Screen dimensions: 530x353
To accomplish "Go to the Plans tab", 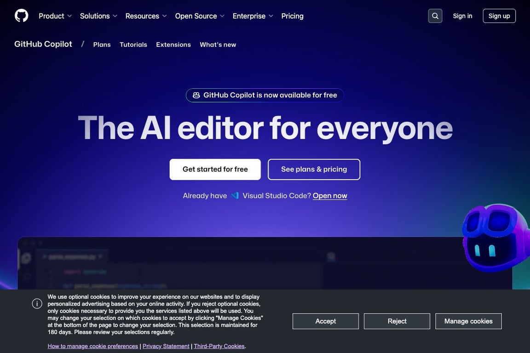I will tap(102, 45).
